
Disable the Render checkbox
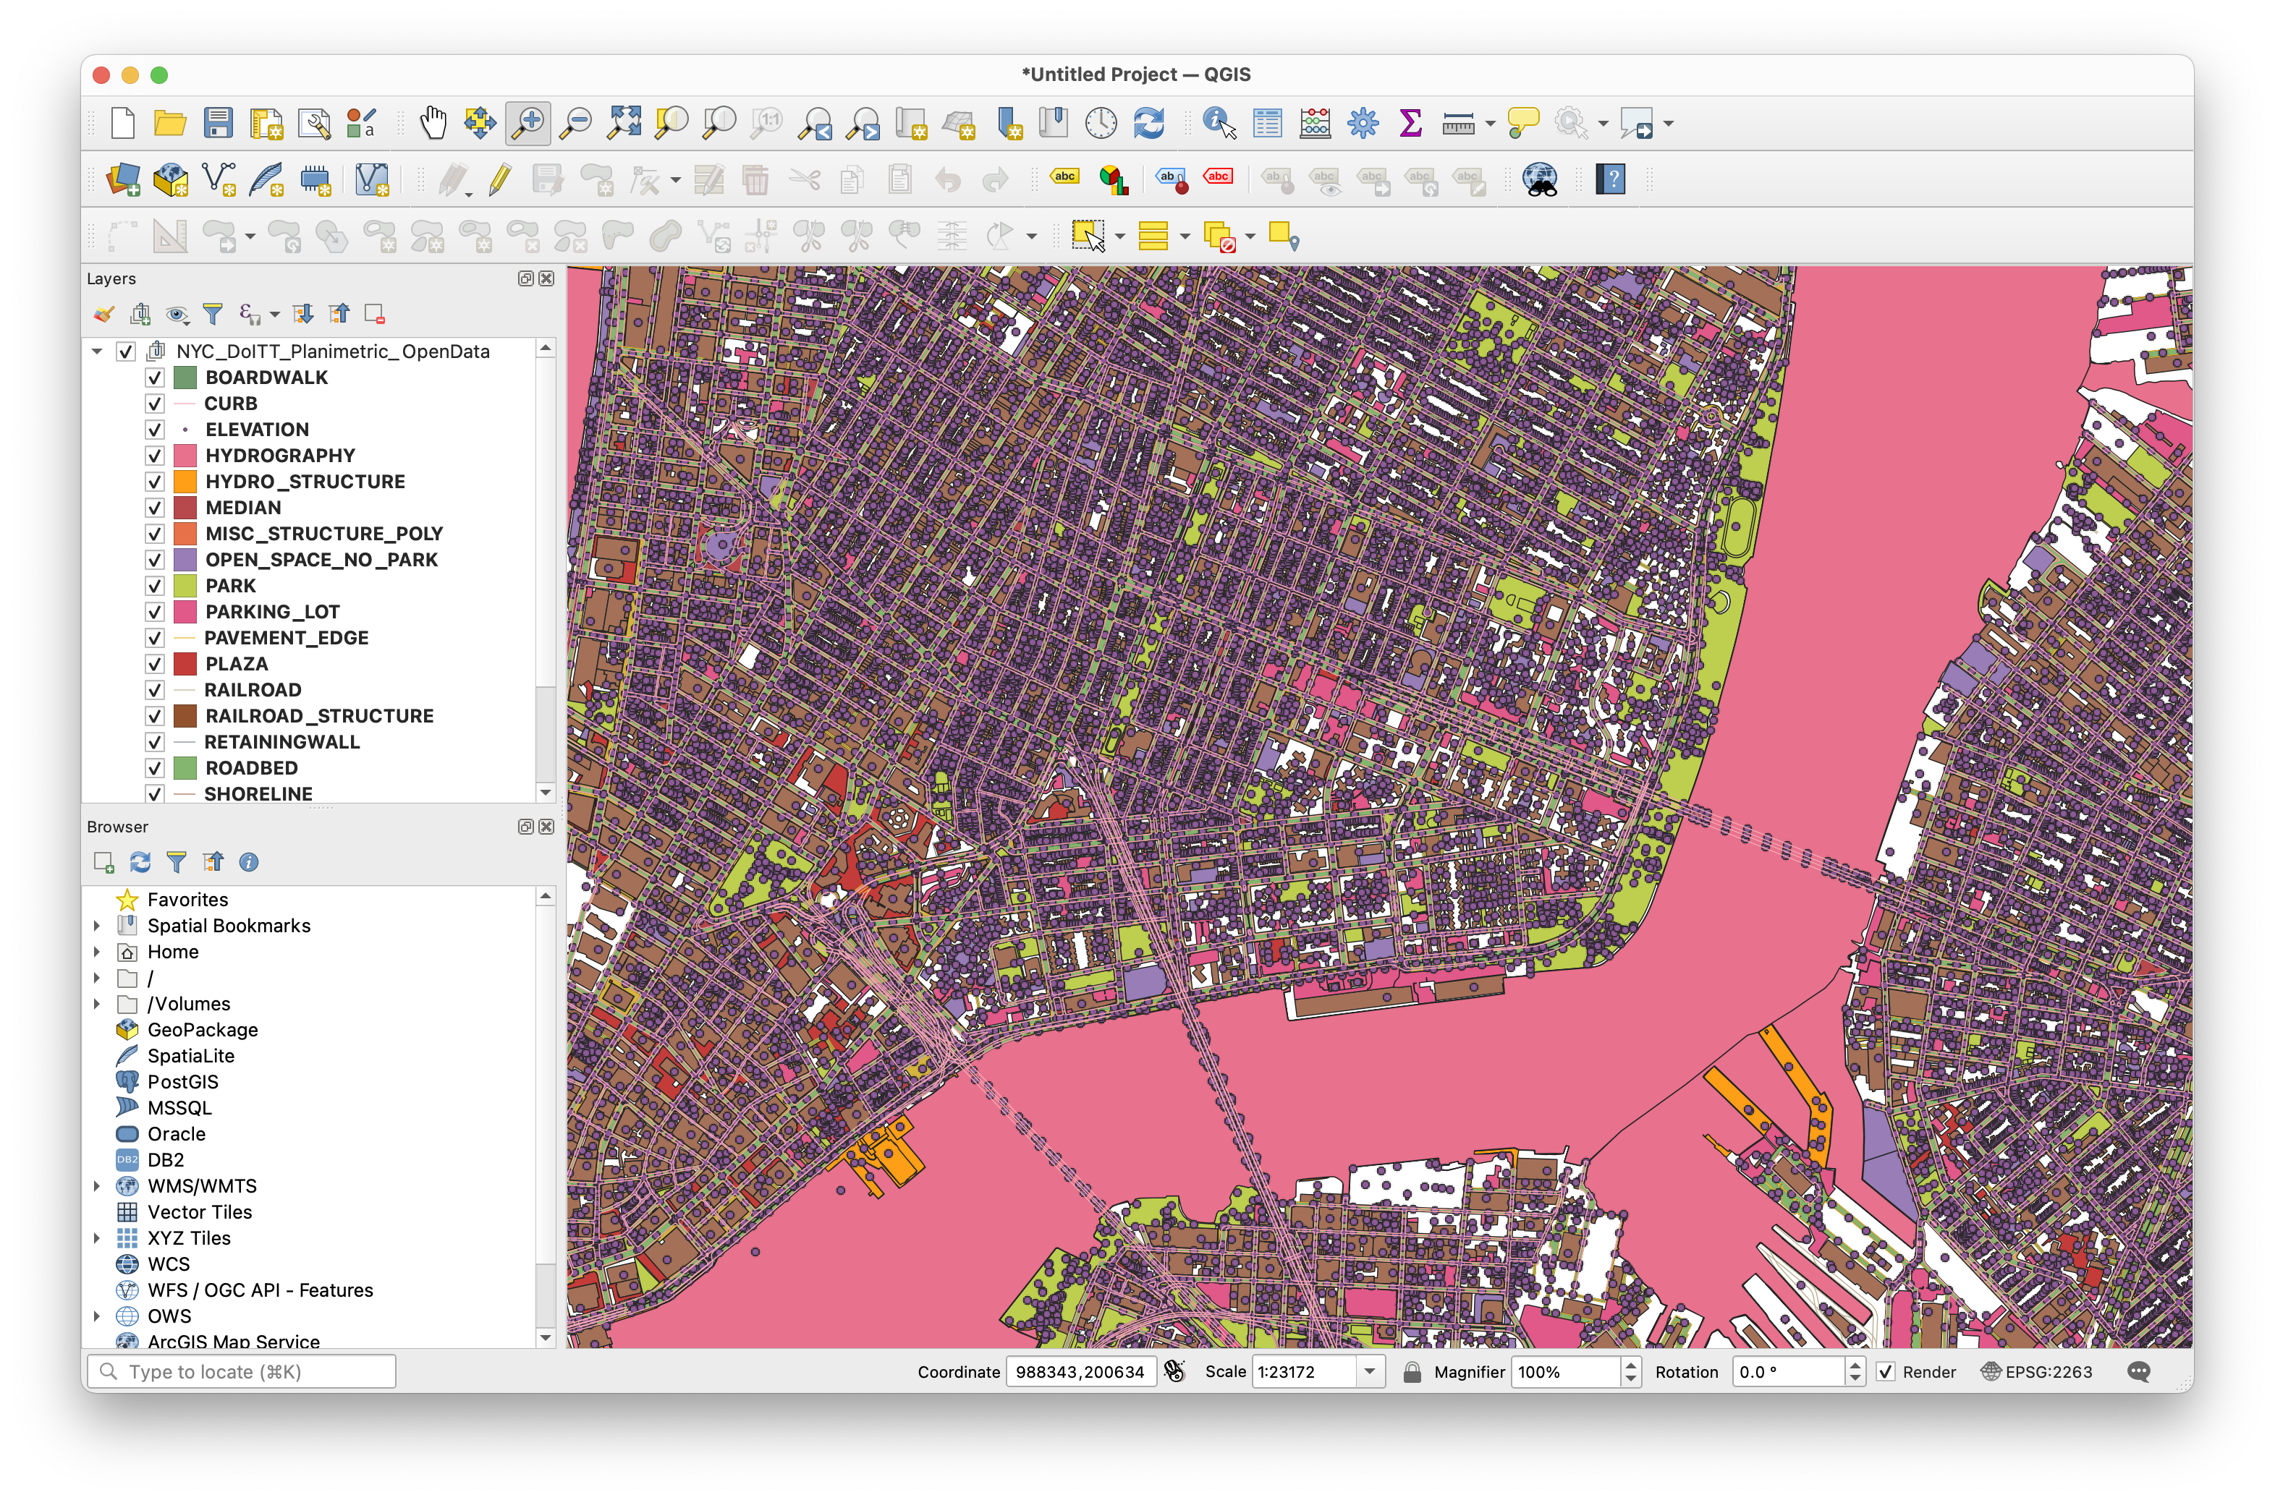coord(1884,1372)
